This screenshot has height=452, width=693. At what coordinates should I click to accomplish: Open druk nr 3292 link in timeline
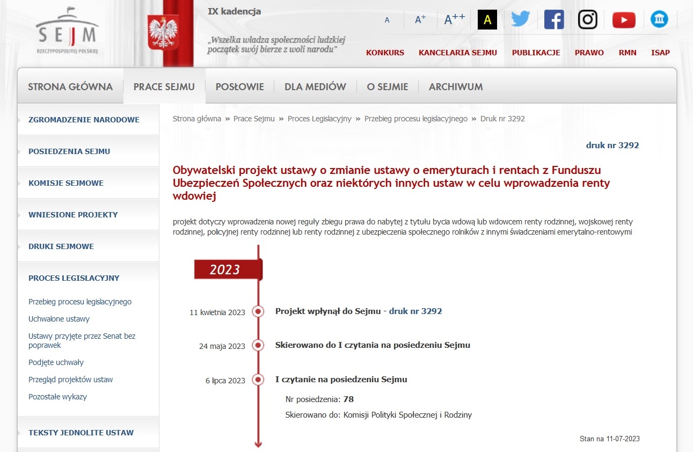pyautogui.click(x=415, y=311)
